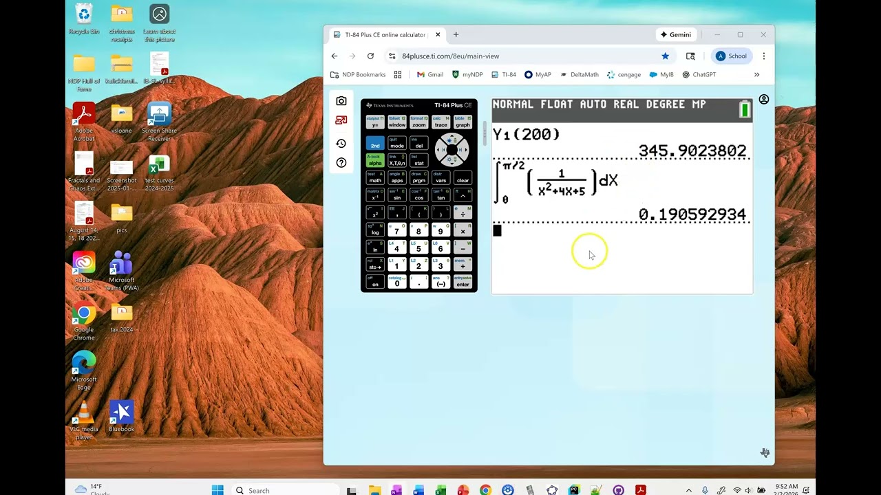
Task: Click the Windows taskbar Search box
Action: (286, 490)
